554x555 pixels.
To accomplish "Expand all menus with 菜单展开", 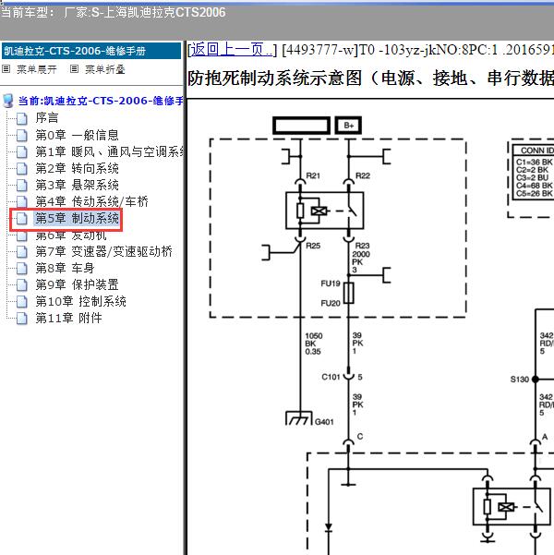I will pyautogui.click(x=36, y=69).
